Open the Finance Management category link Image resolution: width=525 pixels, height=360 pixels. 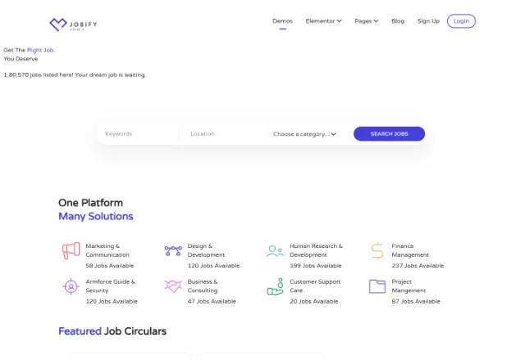point(410,250)
